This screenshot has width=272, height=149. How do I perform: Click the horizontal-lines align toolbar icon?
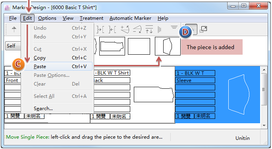[174, 27]
